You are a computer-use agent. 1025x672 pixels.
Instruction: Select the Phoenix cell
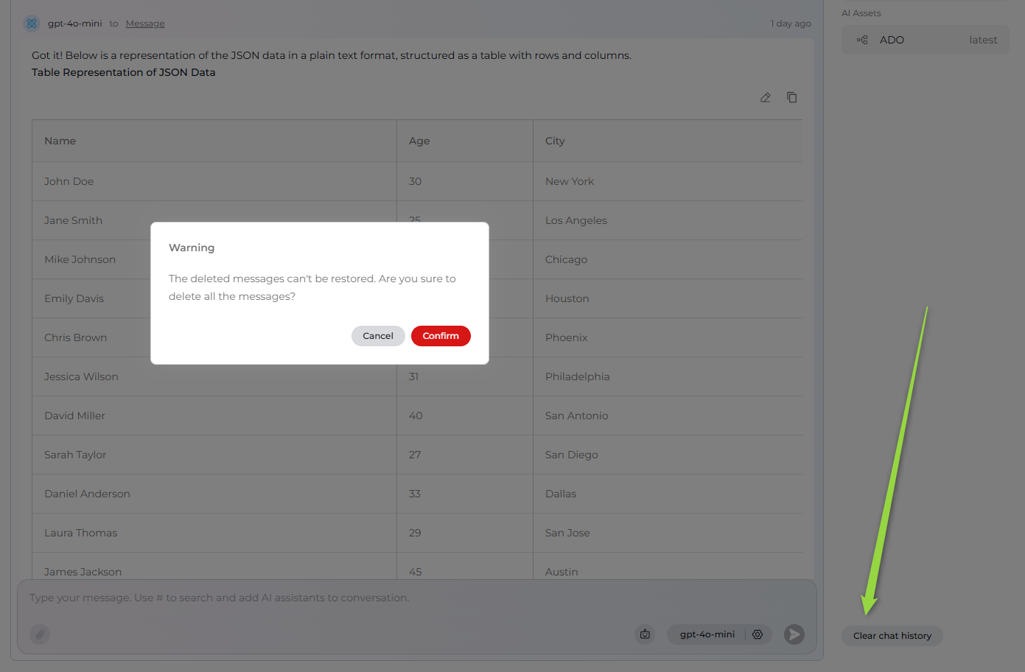668,337
